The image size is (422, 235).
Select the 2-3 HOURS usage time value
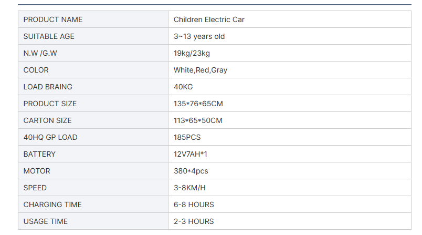pos(194,221)
